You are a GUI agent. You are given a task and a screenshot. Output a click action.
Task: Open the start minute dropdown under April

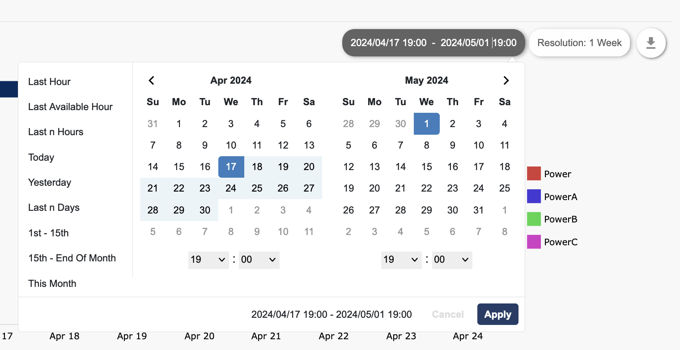coord(259,260)
